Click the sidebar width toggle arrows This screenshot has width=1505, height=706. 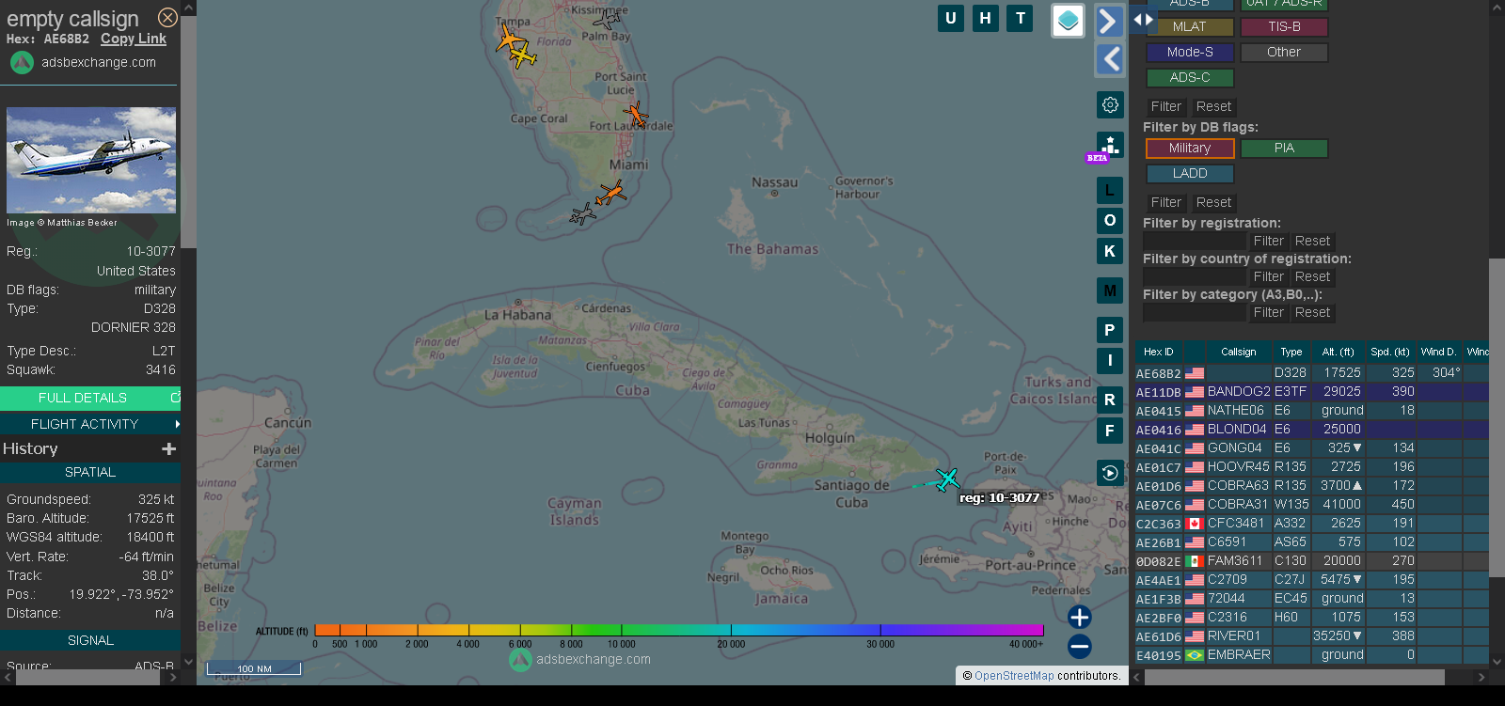point(1144,19)
